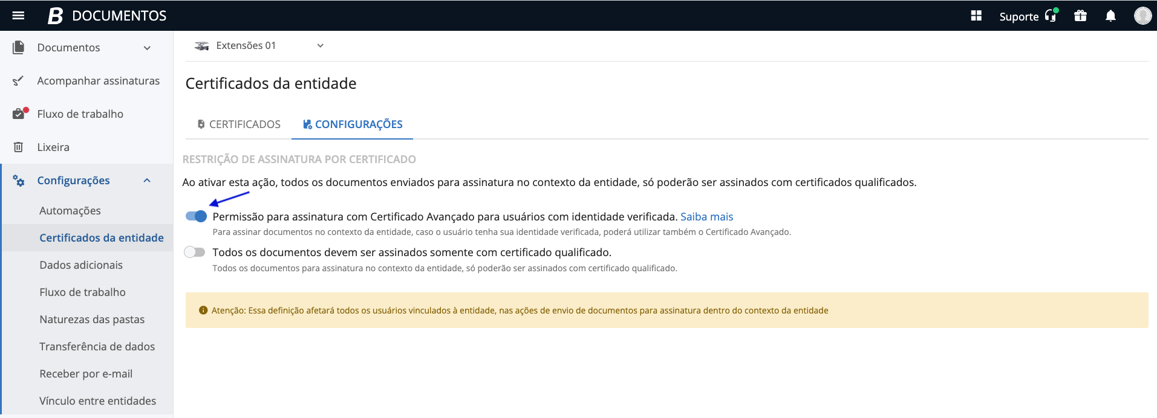Open the notifications bell
The width and height of the screenshot is (1157, 418).
click(x=1110, y=16)
